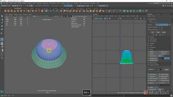Click the Straighten Shell button

153,60
